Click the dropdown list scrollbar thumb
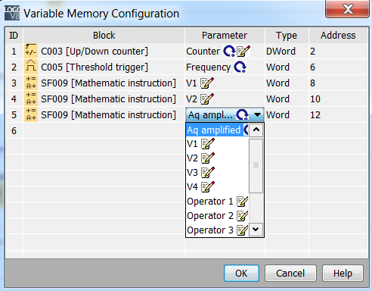372x291 pixels. coord(256,166)
